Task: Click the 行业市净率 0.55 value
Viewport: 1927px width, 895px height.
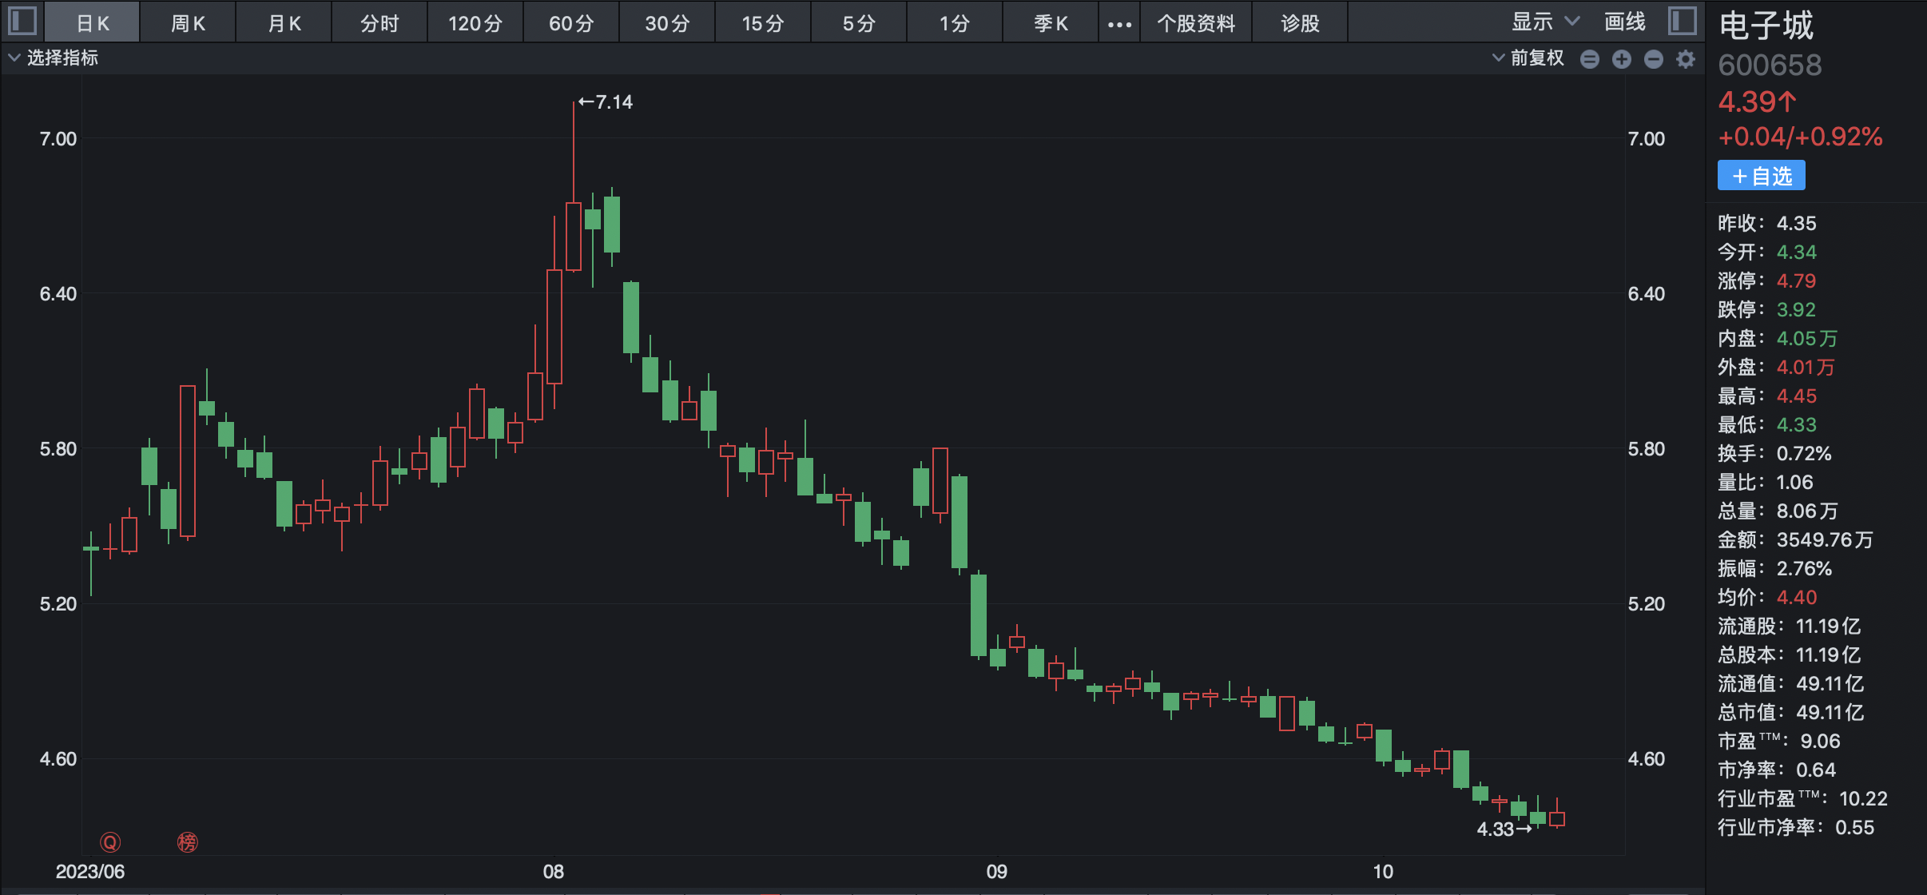Action: 1854,828
